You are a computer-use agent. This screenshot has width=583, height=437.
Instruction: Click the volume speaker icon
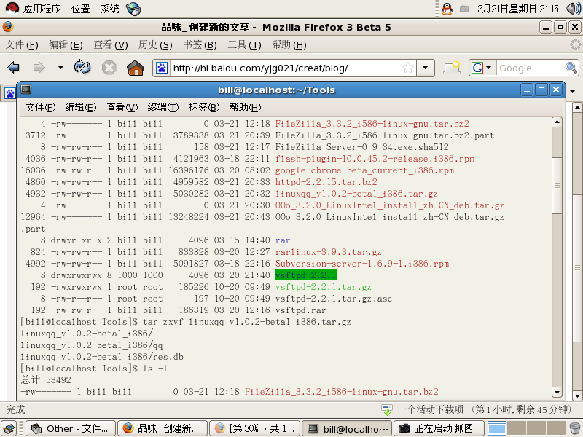point(573,9)
